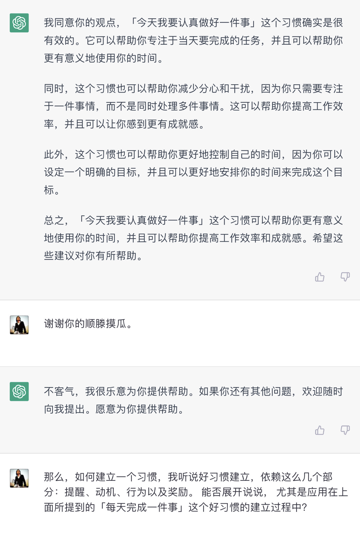Image resolution: width=360 pixels, height=549 pixels.
Task: Click the user message 谢谢你的顺藤摸瓜。
Action: (88, 324)
